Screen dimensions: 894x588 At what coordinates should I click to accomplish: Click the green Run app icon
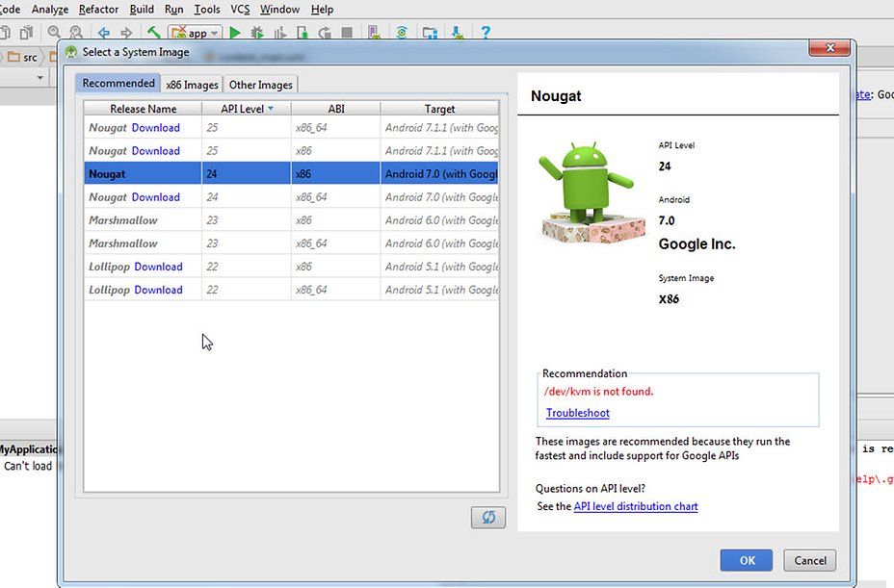point(235,33)
